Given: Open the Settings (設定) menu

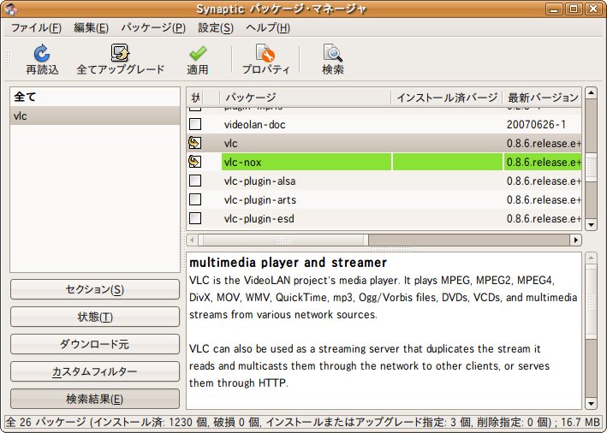Looking at the screenshot, I should (215, 27).
